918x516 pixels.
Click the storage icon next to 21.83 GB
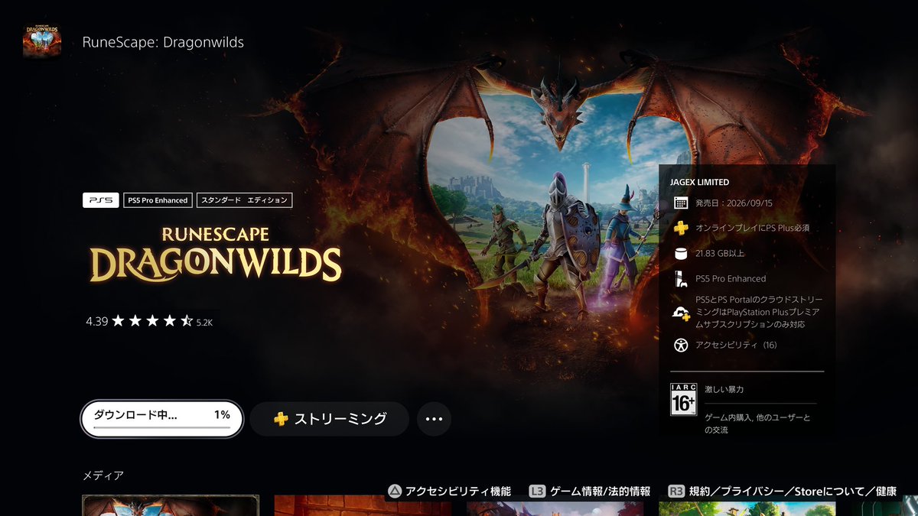pyautogui.click(x=681, y=253)
